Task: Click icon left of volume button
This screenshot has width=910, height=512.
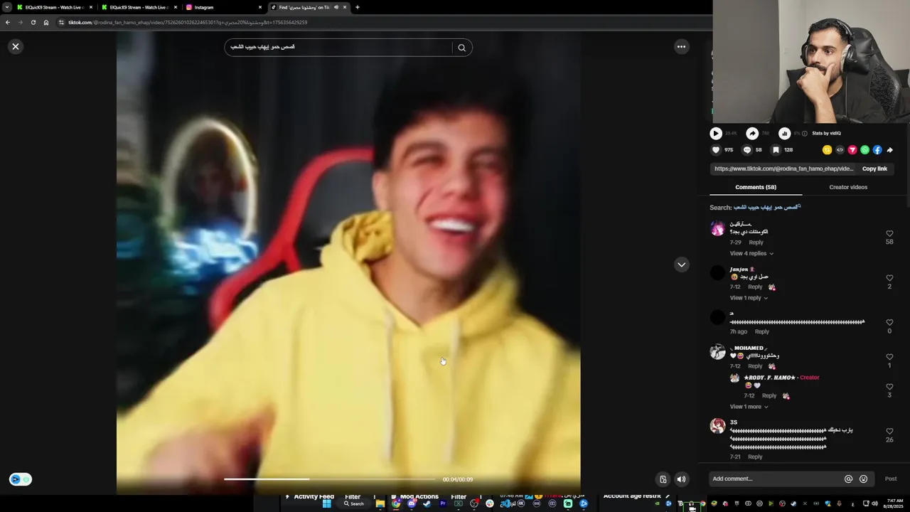Action: pos(663,479)
